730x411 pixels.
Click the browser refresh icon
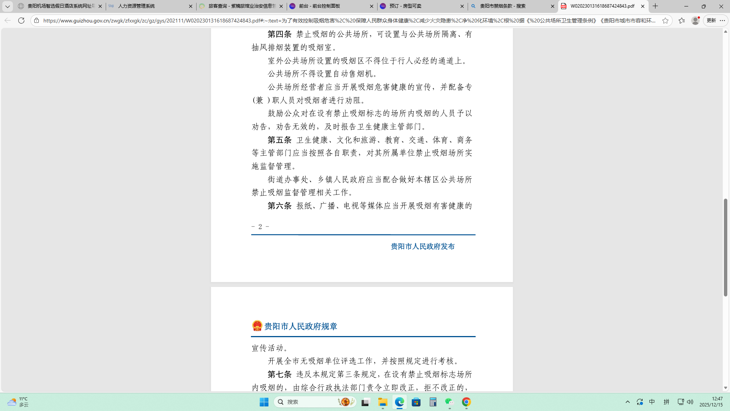(x=21, y=21)
